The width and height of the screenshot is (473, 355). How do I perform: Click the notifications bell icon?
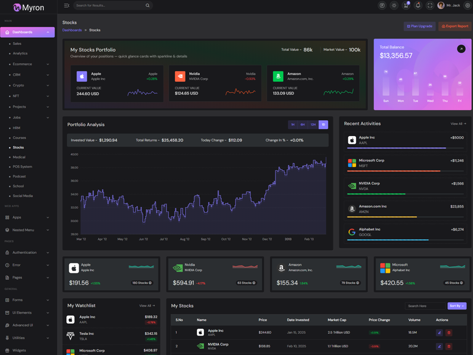418,5
